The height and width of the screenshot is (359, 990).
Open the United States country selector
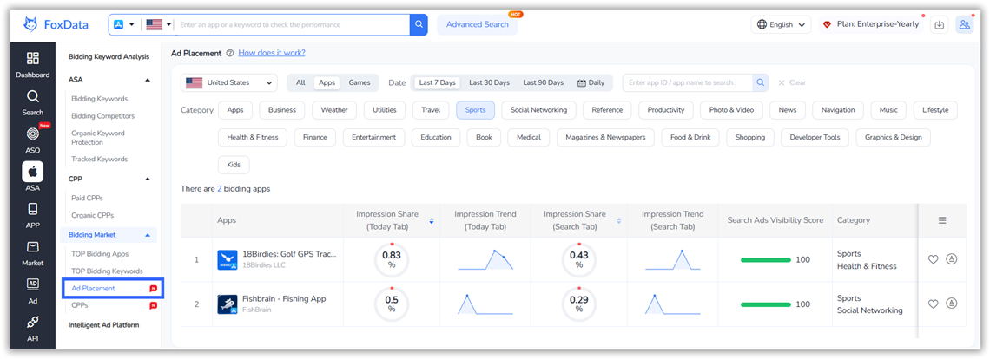tap(229, 82)
